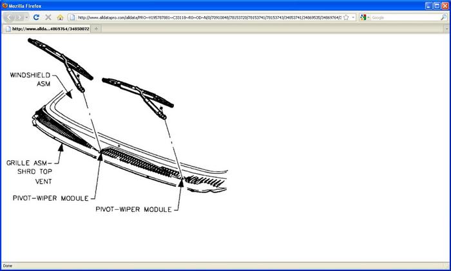Minimize the Firefox window
This screenshot has width=451, height=271.
[428, 5]
